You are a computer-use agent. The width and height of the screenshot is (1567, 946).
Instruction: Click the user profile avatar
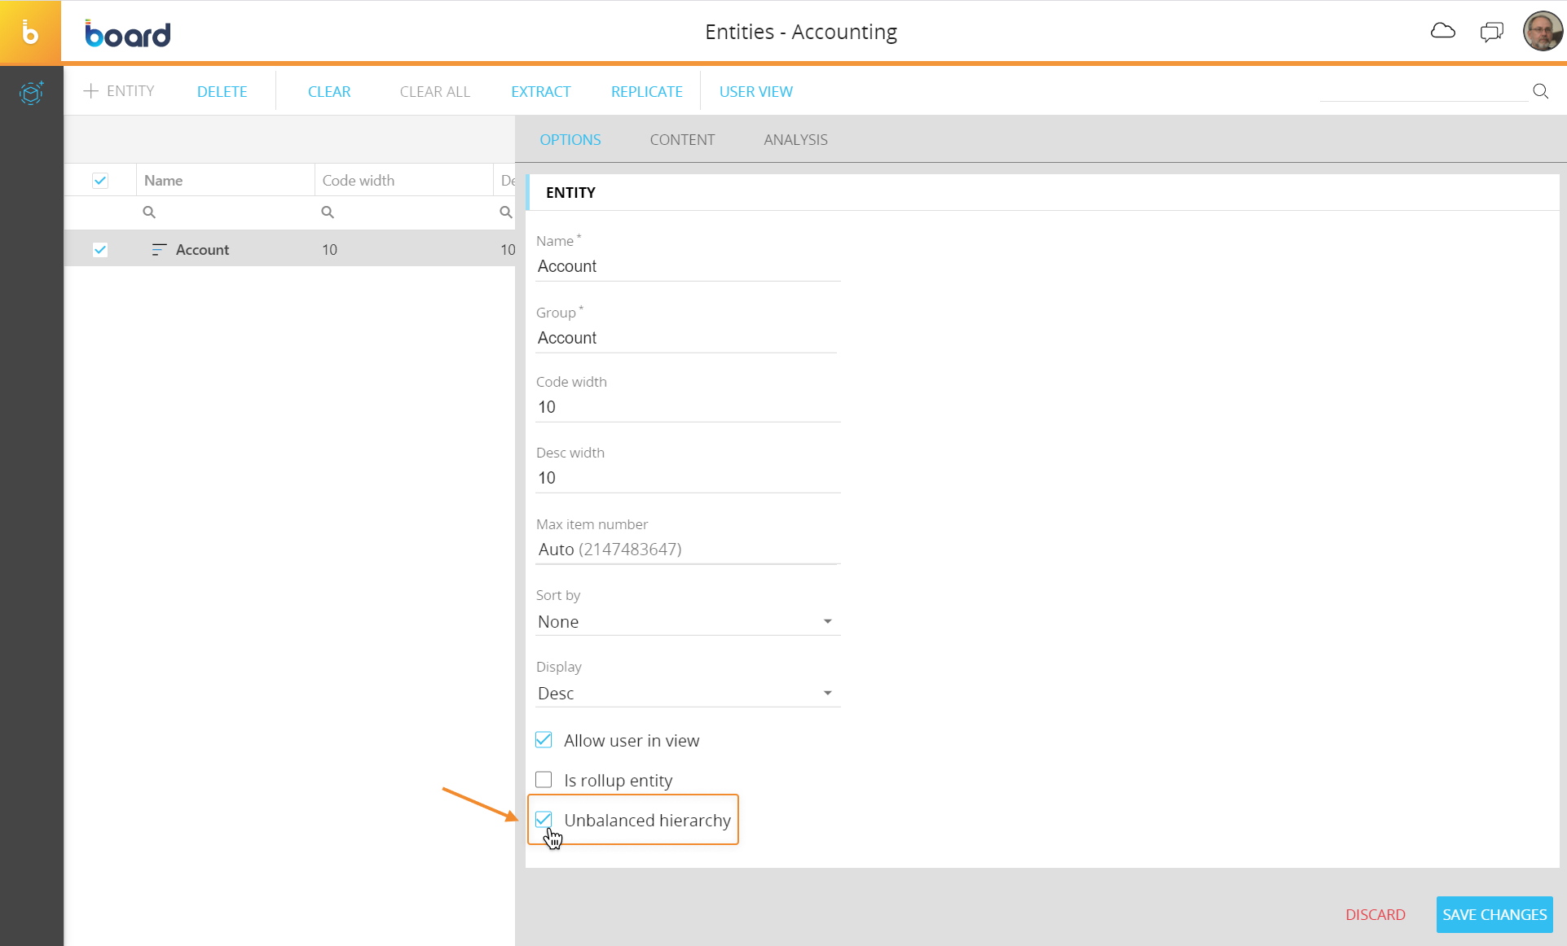(x=1542, y=32)
